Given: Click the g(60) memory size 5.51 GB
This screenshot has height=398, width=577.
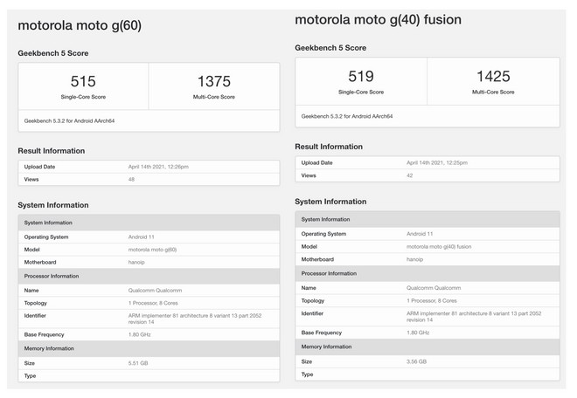Looking at the screenshot, I should coord(138,363).
